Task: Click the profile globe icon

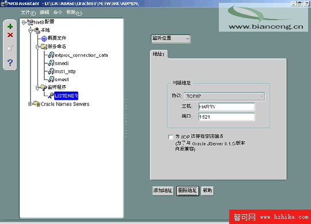Action: coord(44,38)
